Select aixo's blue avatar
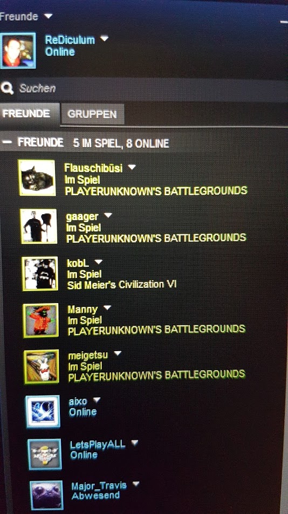The width and height of the screenshot is (288, 514). pos(43,412)
